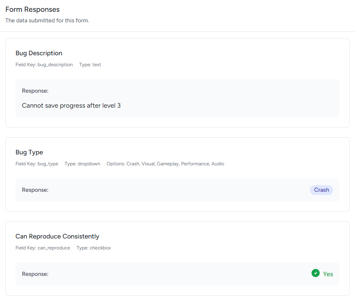355x299 pixels.
Task: Click the Bug Description card title
Action: point(39,53)
